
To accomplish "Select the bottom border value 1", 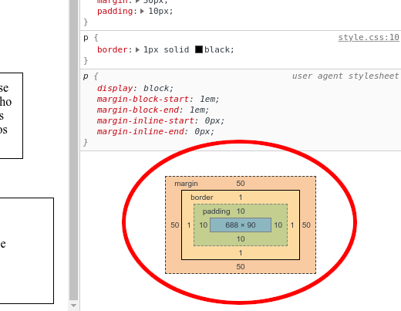I will pyautogui.click(x=241, y=253).
